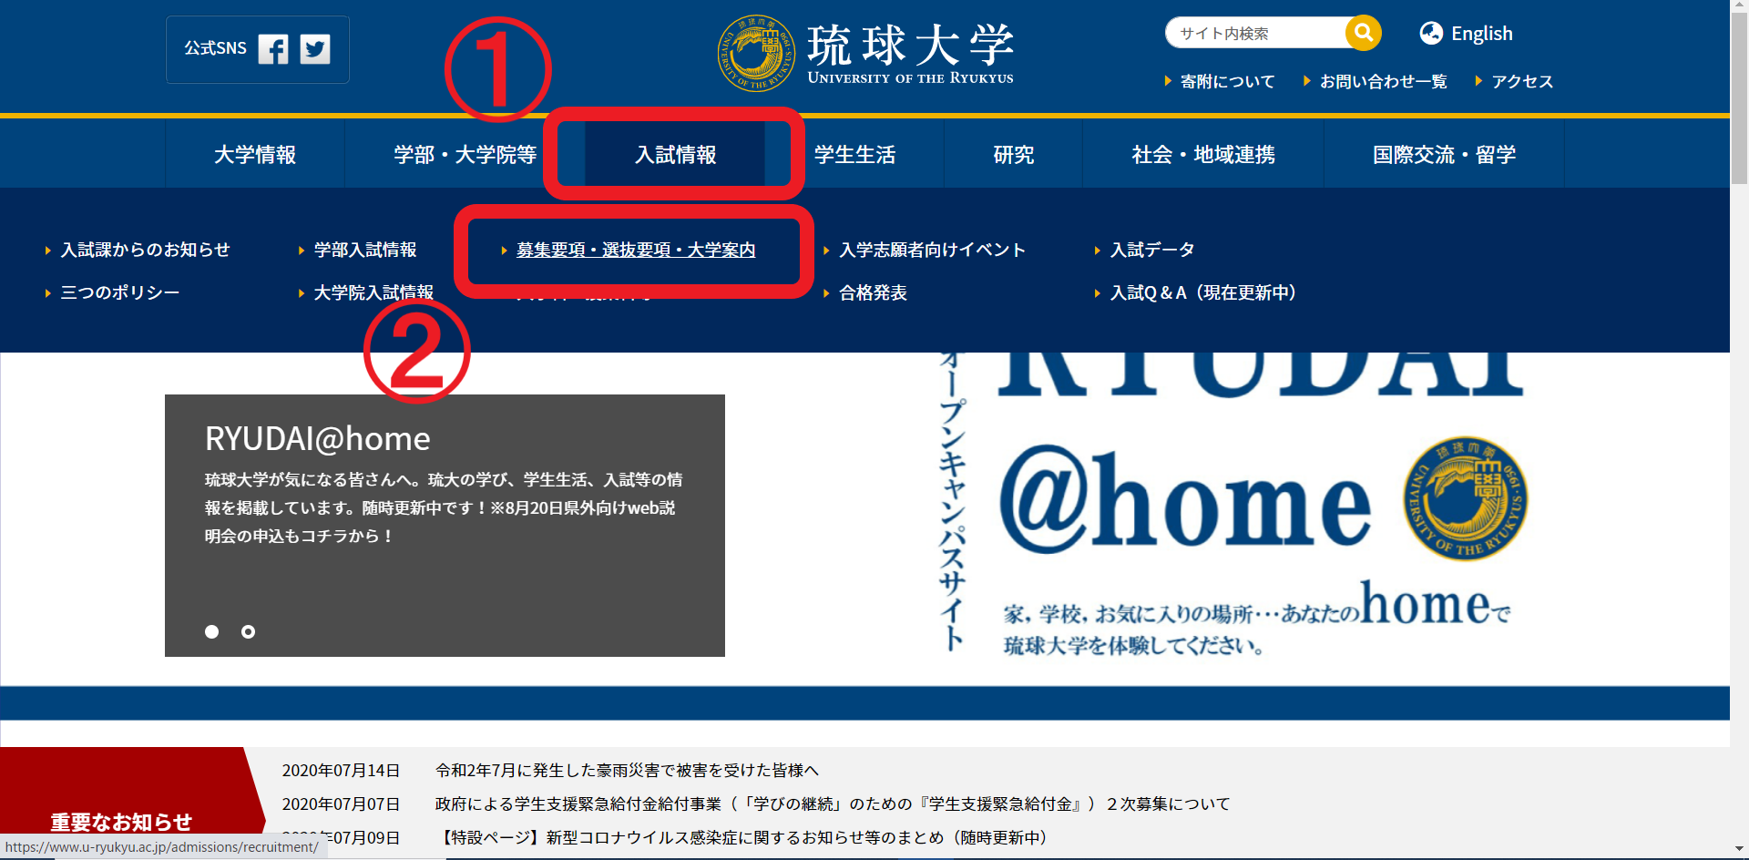1749x860 pixels.
Task: Click the 公式SNS label
Action: pyautogui.click(x=215, y=48)
